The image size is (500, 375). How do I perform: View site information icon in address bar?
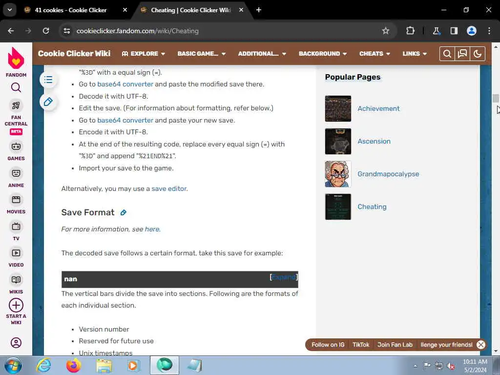point(66,31)
